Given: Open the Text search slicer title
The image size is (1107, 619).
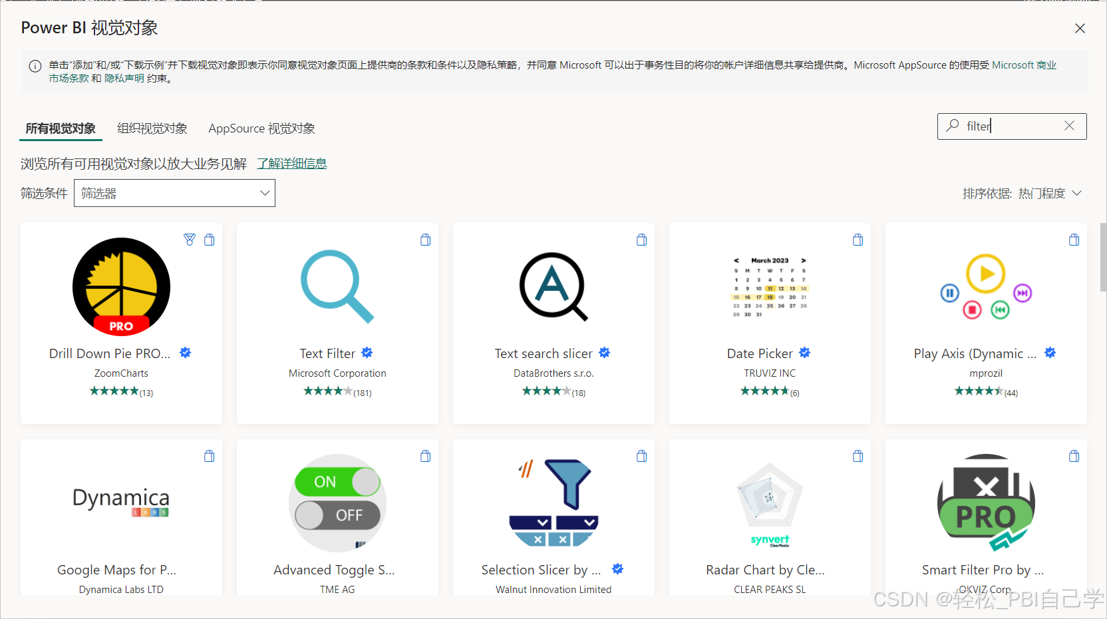Looking at the screenshot, I should pyautogui.click(x=544, y=353).
